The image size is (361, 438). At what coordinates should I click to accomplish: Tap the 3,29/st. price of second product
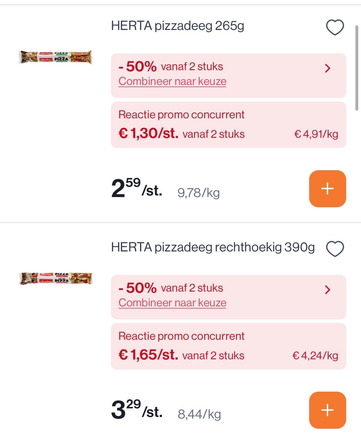click(x=136, y=410)
